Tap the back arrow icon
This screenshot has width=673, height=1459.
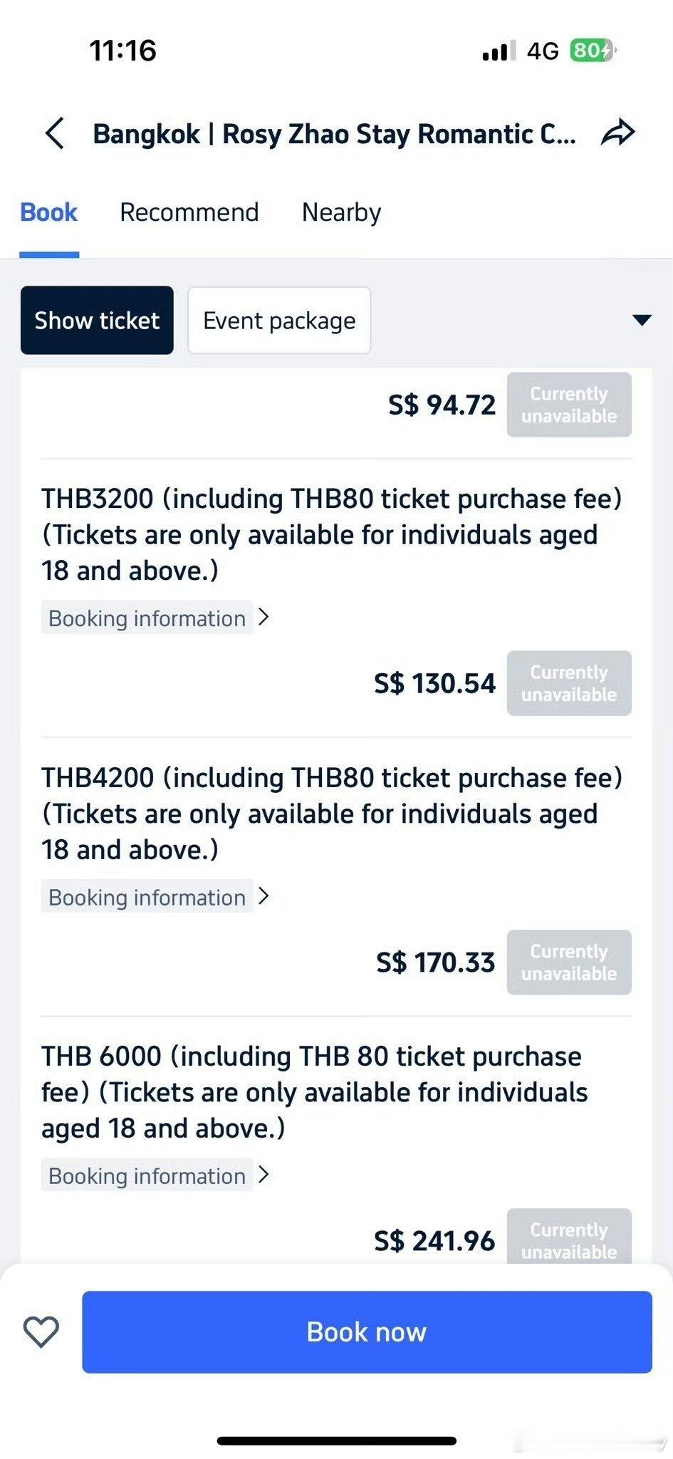(55, 133)
